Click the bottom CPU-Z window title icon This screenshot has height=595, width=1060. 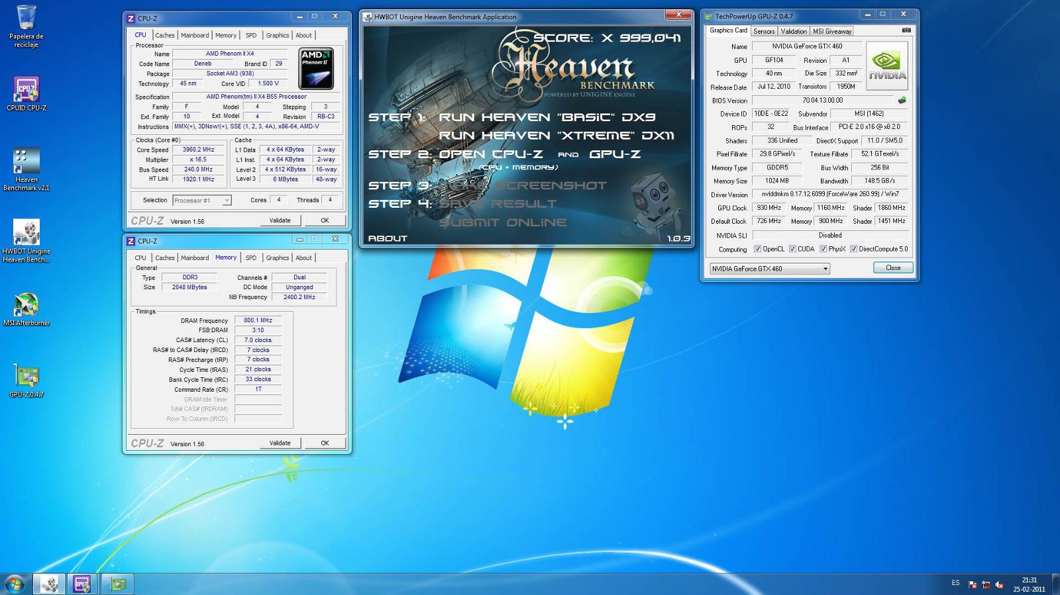[131, 241]
